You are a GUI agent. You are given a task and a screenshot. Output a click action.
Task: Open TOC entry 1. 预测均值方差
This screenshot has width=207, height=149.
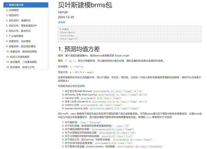click(x=26, y=5)
